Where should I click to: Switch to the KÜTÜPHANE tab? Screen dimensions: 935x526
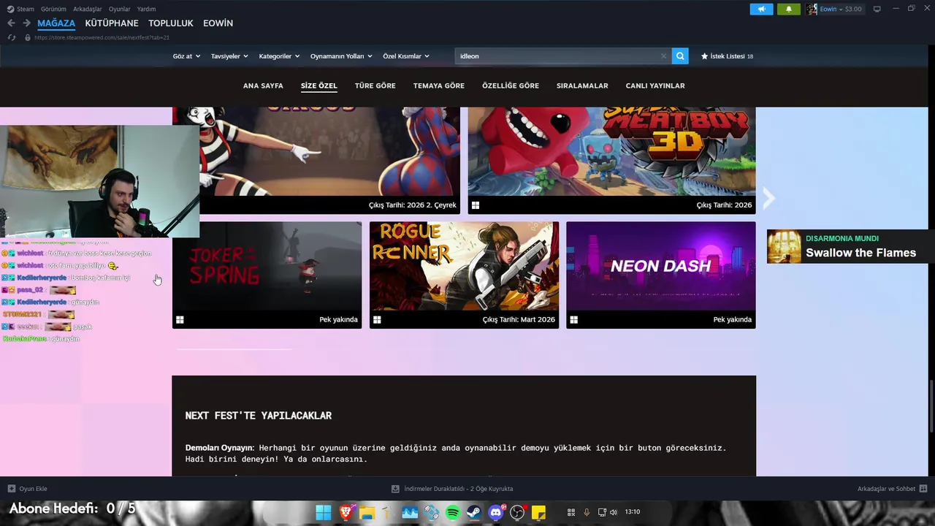[x=112, y=23]
